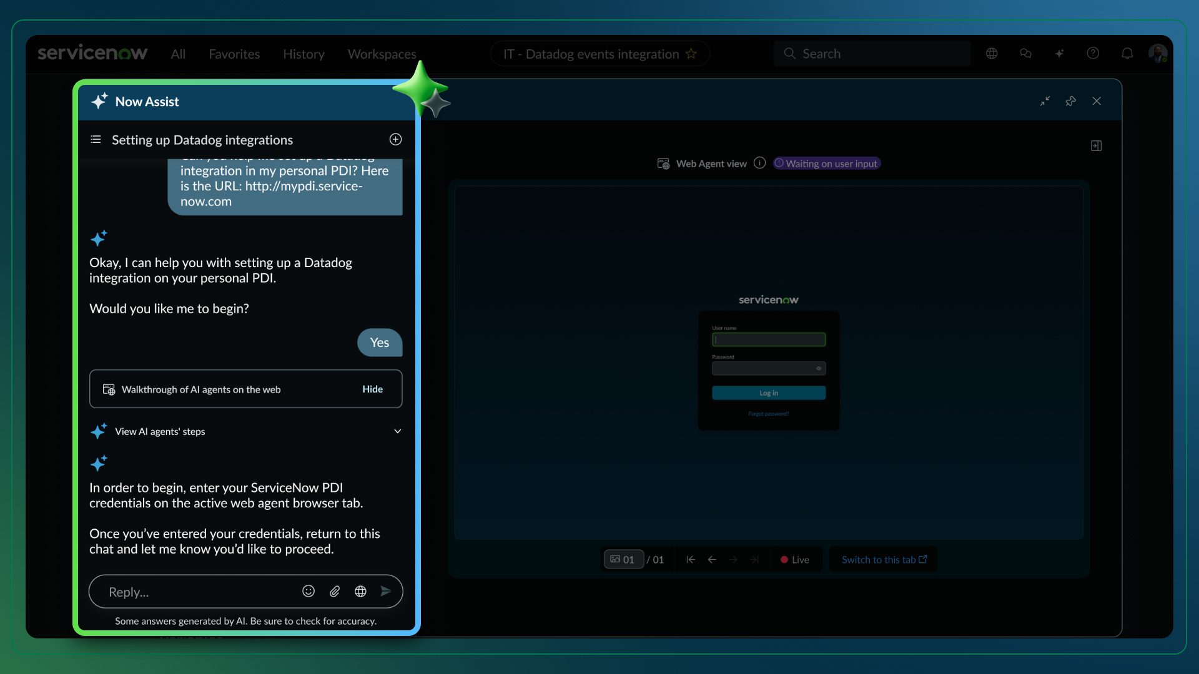Pin the Now Assist panel
Image resolution: width=1199 pixels, height=674 pixels.
[1070, 101]
